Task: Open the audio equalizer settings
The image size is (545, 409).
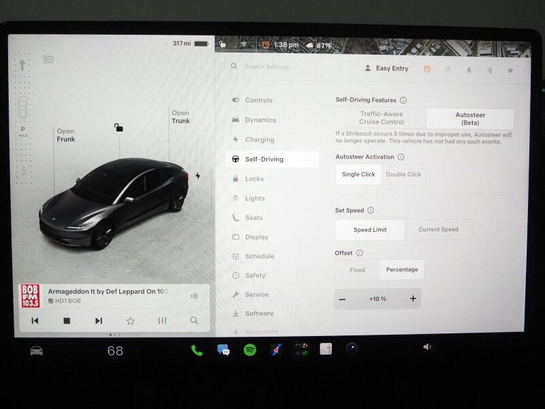Action: [x=162, y=320]
